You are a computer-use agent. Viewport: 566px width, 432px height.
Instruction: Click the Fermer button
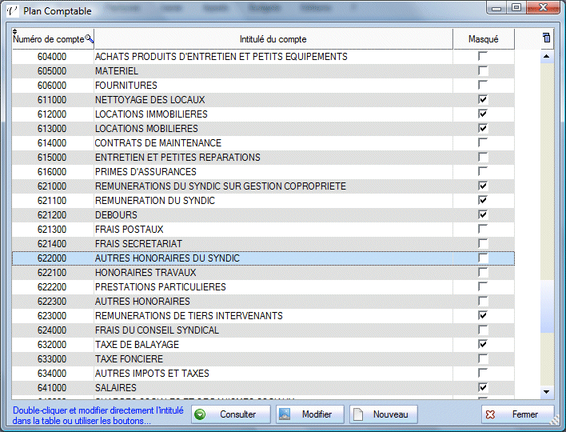517,414
